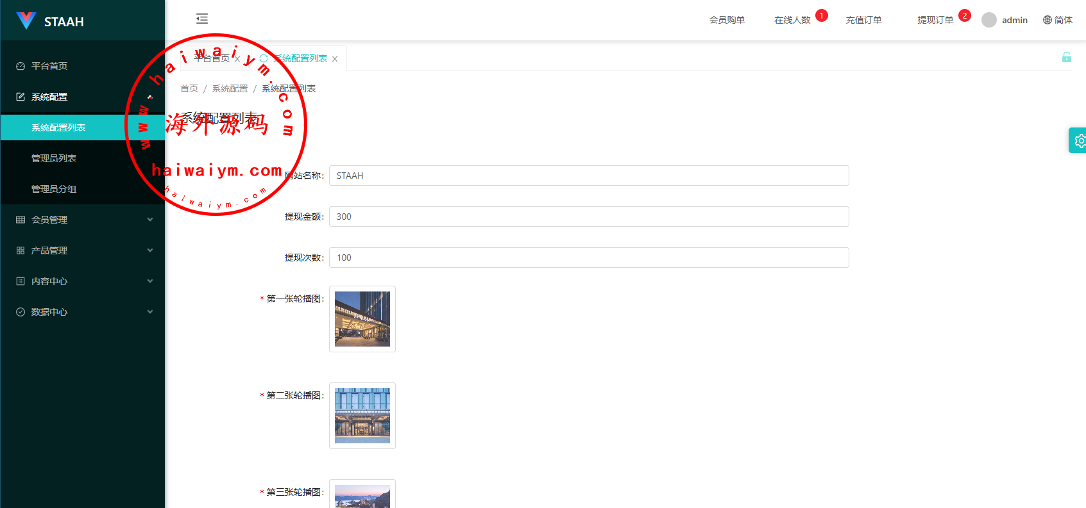
Task: Click the second carousel image thumbnail
Action: point(362,416)
